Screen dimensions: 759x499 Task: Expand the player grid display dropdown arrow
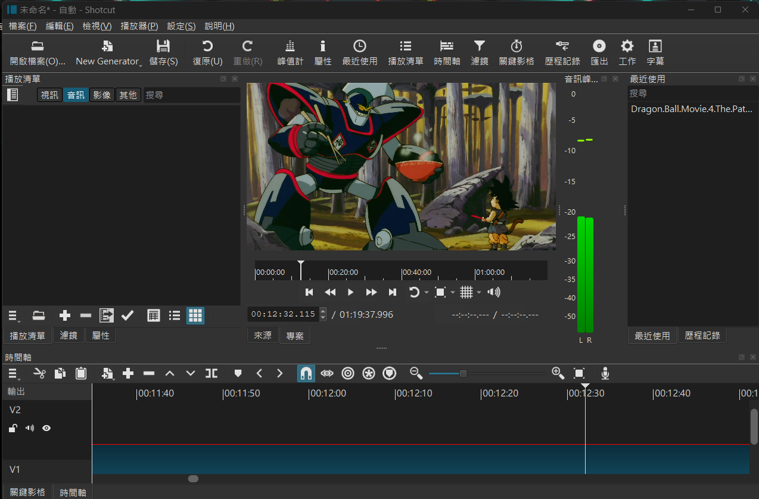click(479, 292)
